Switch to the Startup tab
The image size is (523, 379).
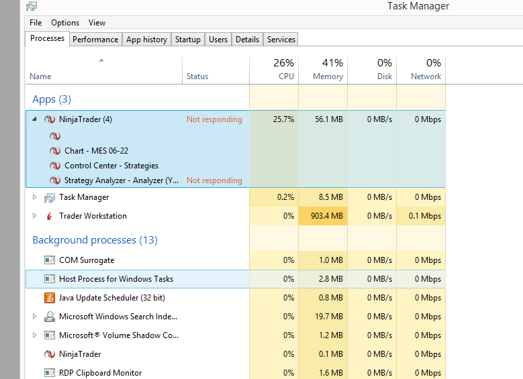pos(188,40)
